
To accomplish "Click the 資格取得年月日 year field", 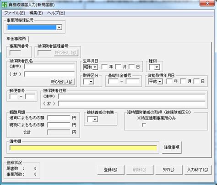I will (169, 81).
